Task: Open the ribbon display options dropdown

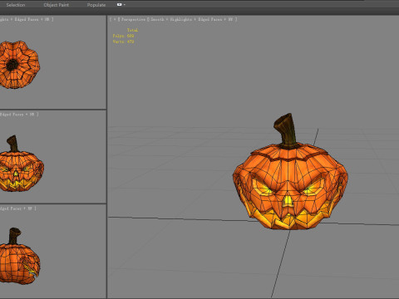Action: click(x=121, y=5)
